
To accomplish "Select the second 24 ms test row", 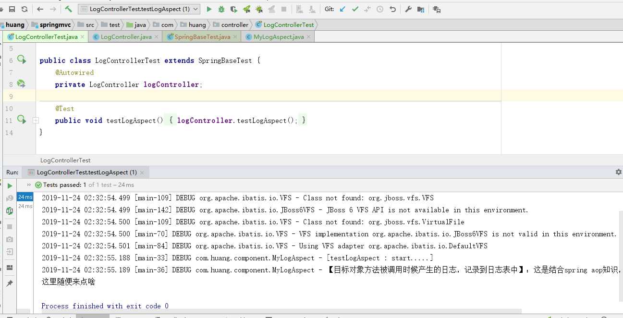I will point(25,206).
